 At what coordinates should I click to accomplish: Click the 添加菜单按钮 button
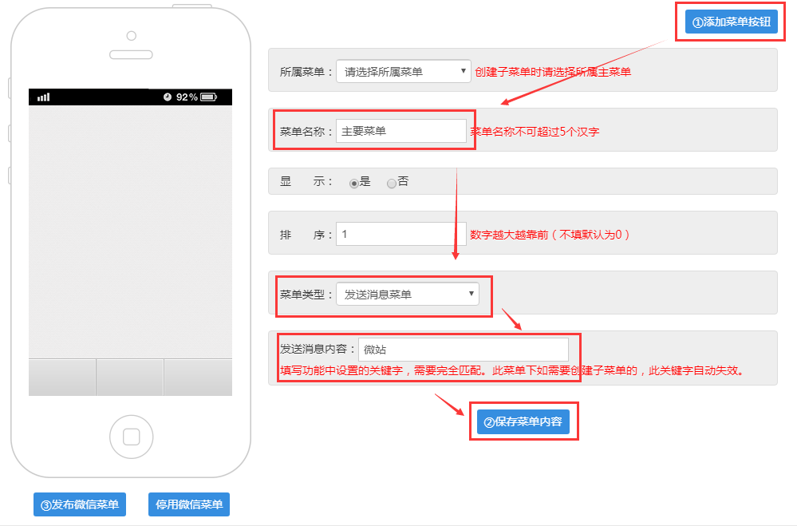tap(732, 22)
